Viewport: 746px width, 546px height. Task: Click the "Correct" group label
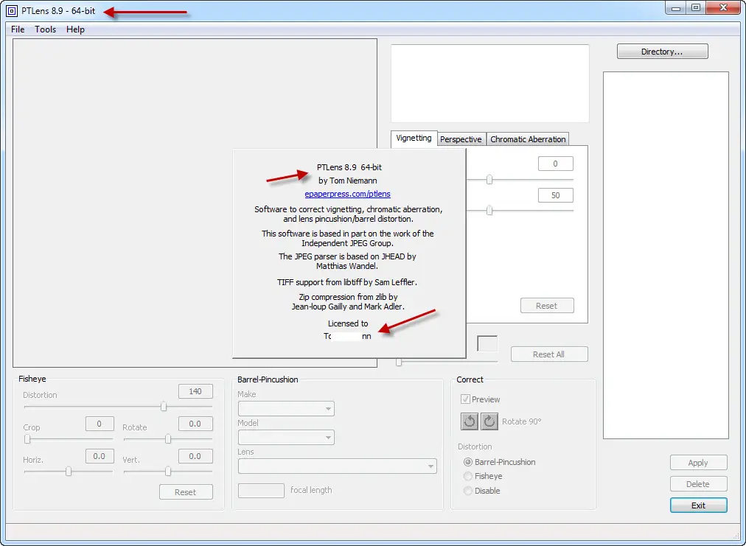tap(470, 379)
